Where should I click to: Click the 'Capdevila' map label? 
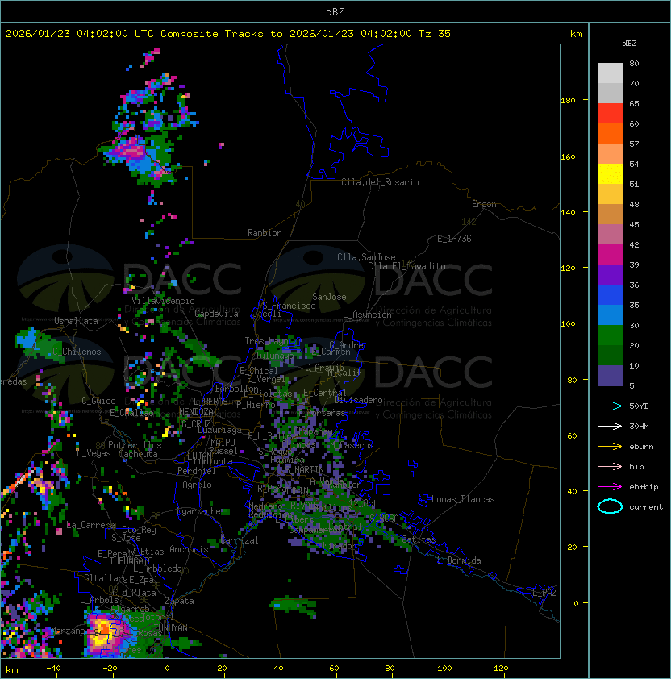217,314
